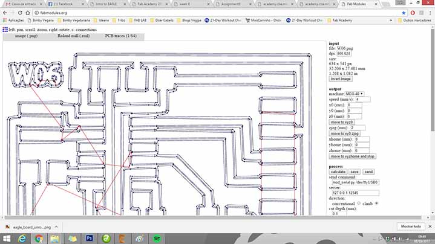The width and height of the screenshot is (435, 244).
Task: Open Photoshop from the taskbar
Action: 90,239
